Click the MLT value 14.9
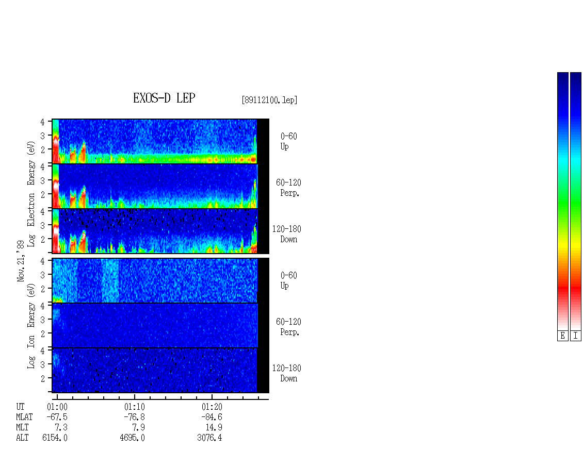Screen dimensions: 583x451 214,428
